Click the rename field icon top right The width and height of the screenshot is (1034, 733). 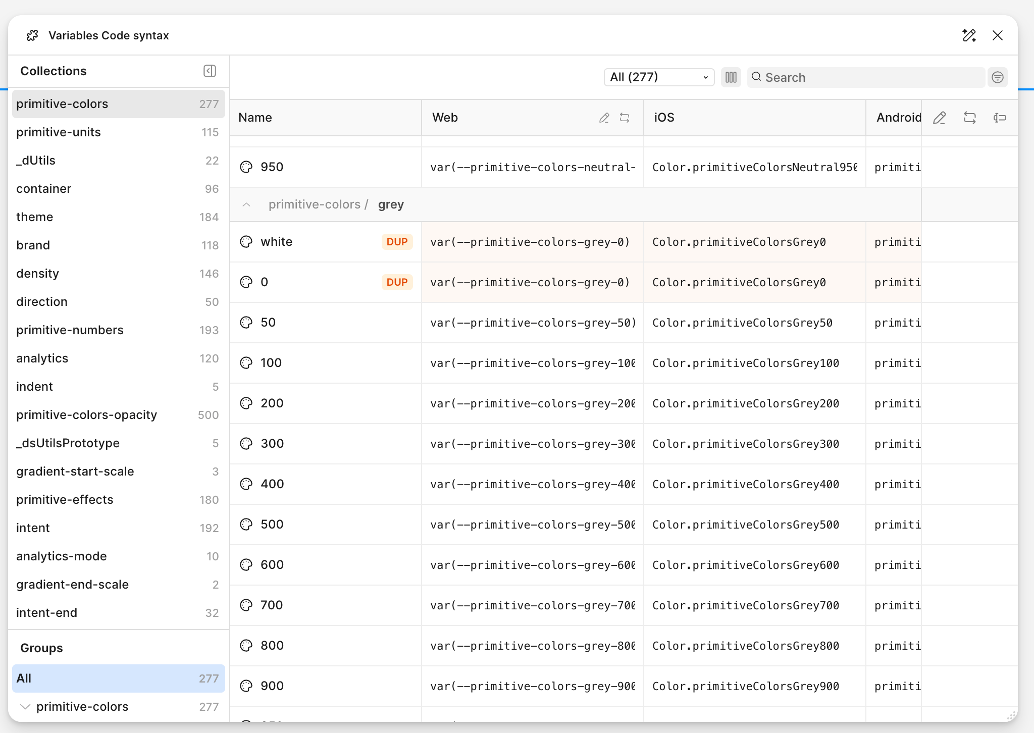1000,118
